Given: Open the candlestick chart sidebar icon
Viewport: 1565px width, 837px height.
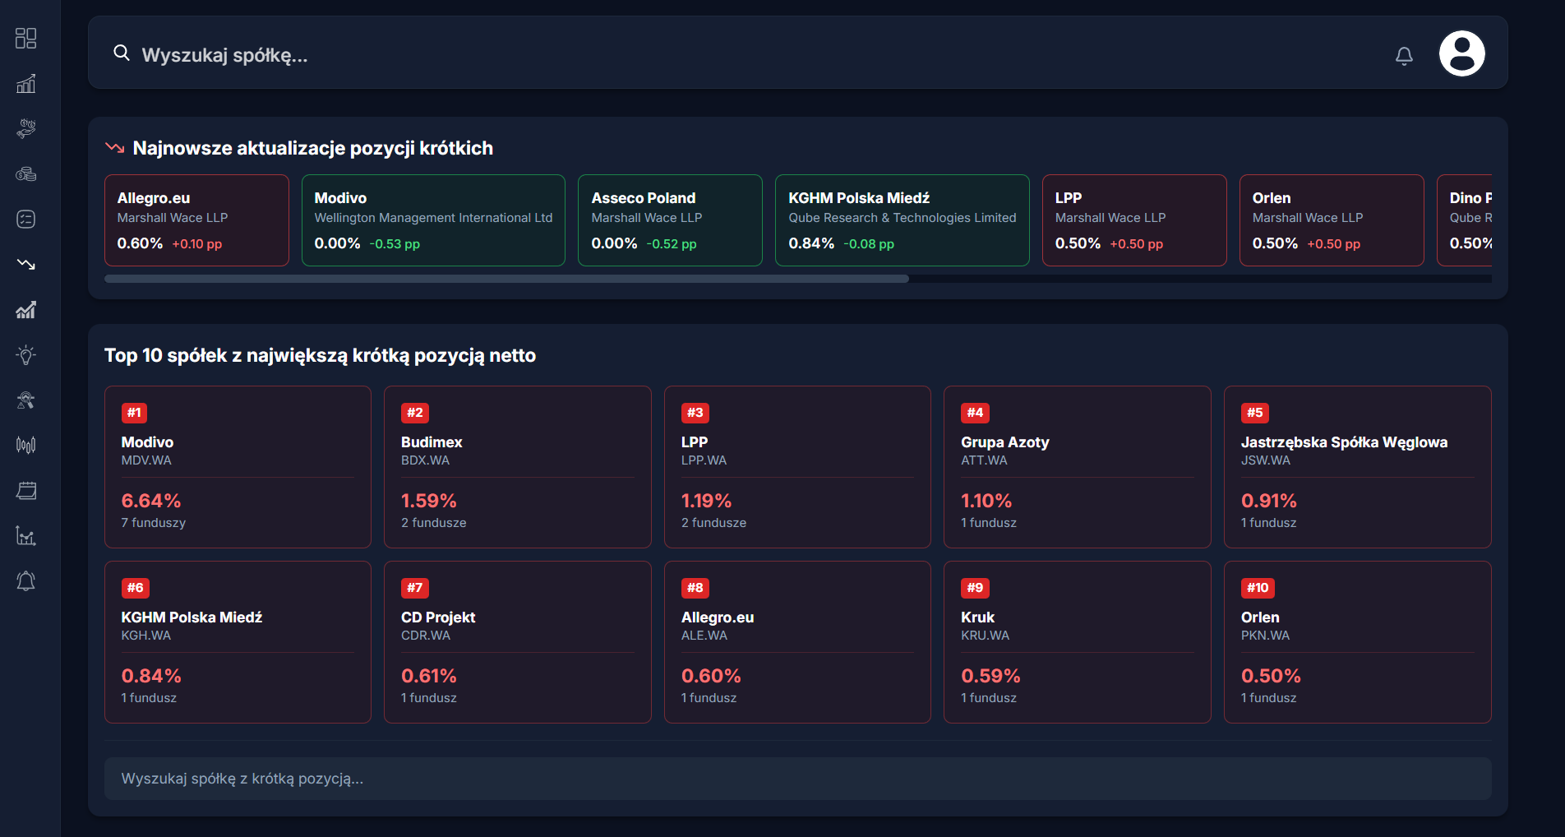Looking at the screenshot, I should pyautogui.click(x=26, y=446).
